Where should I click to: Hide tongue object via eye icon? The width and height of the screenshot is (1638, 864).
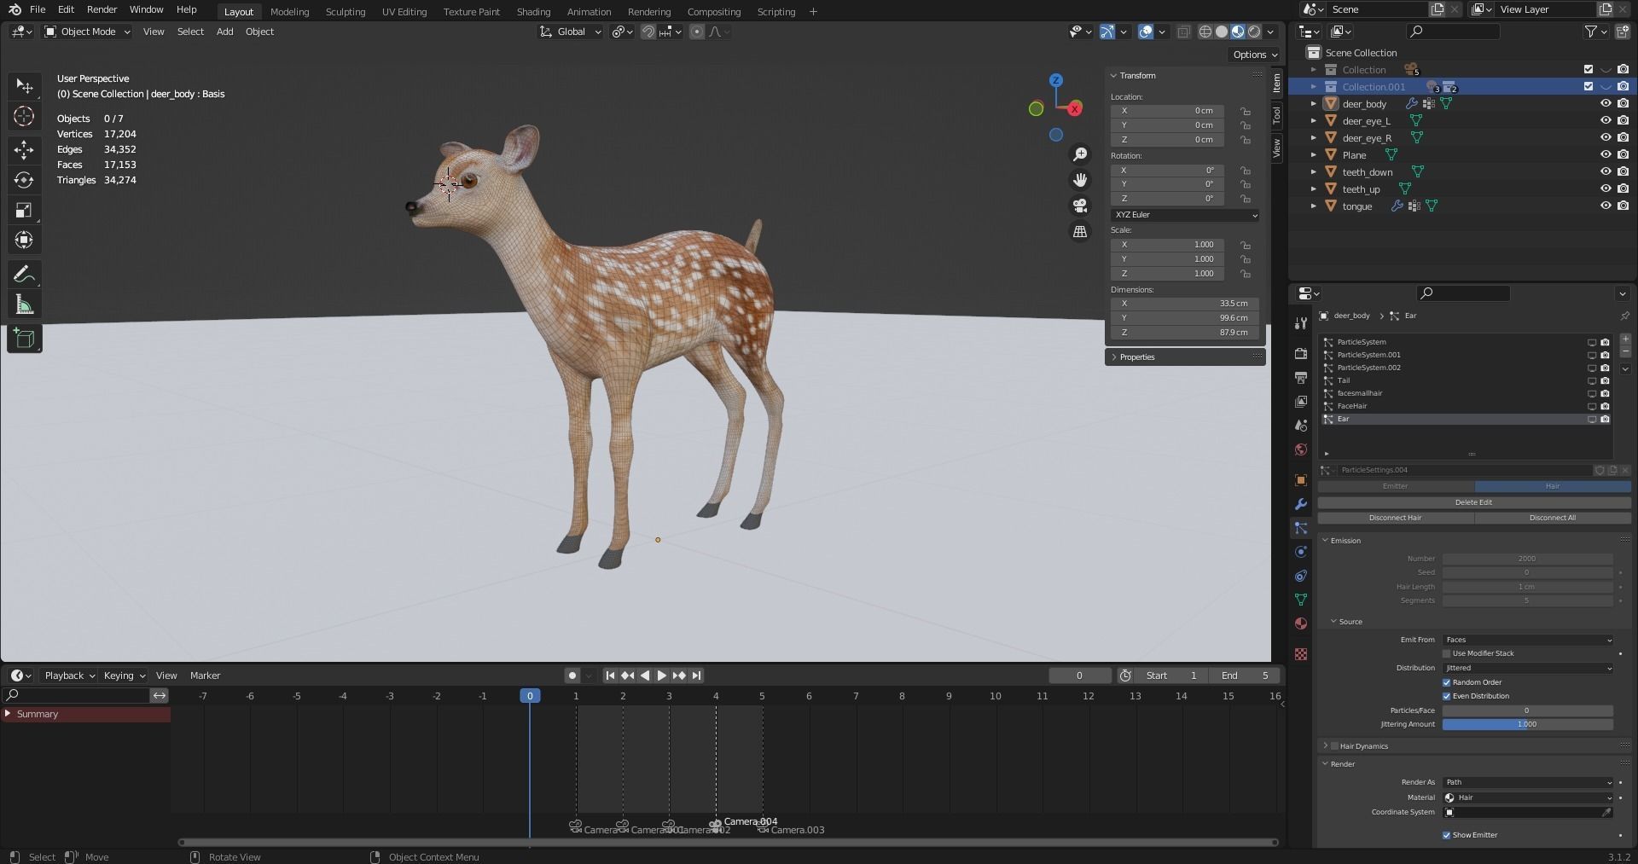pos(1605,206)
